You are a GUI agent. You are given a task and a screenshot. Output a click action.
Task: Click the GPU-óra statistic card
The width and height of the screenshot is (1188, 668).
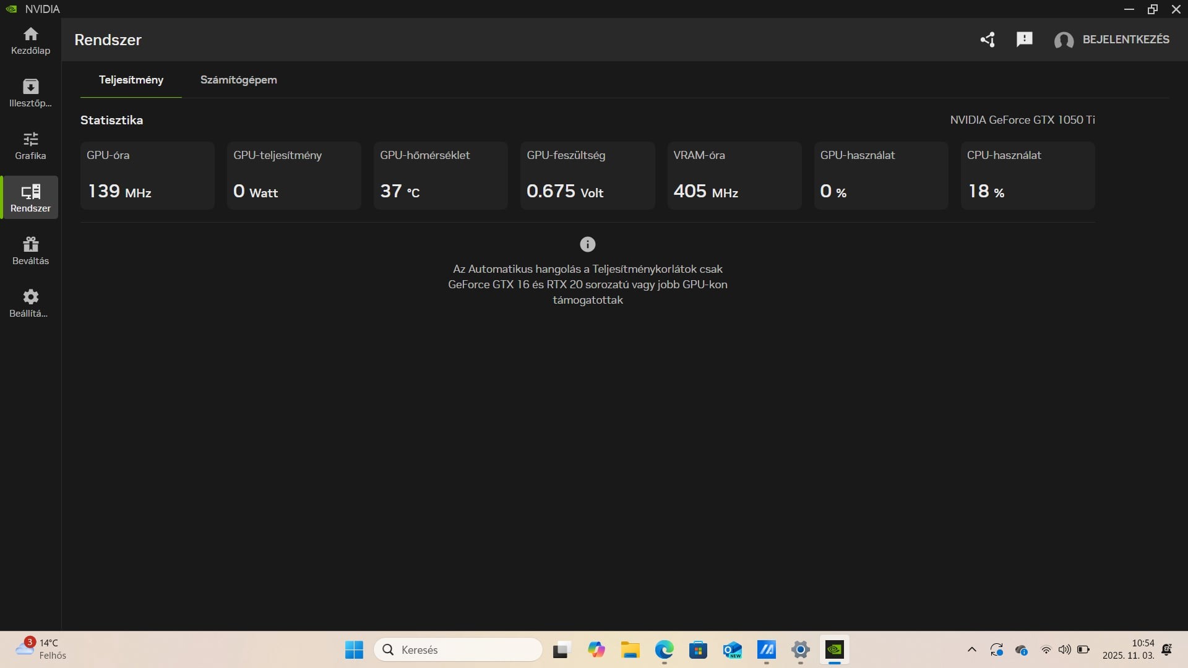[147, 176]
